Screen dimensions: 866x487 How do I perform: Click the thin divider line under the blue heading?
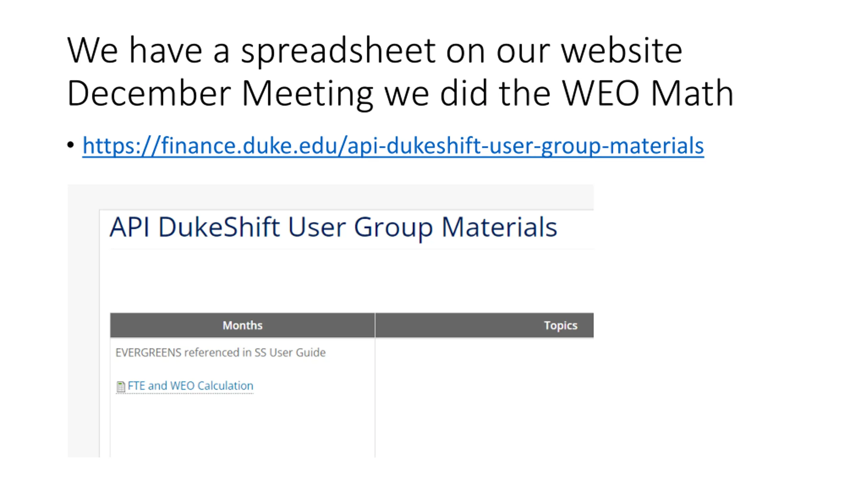pyautogui.click(x=352, y=249)
